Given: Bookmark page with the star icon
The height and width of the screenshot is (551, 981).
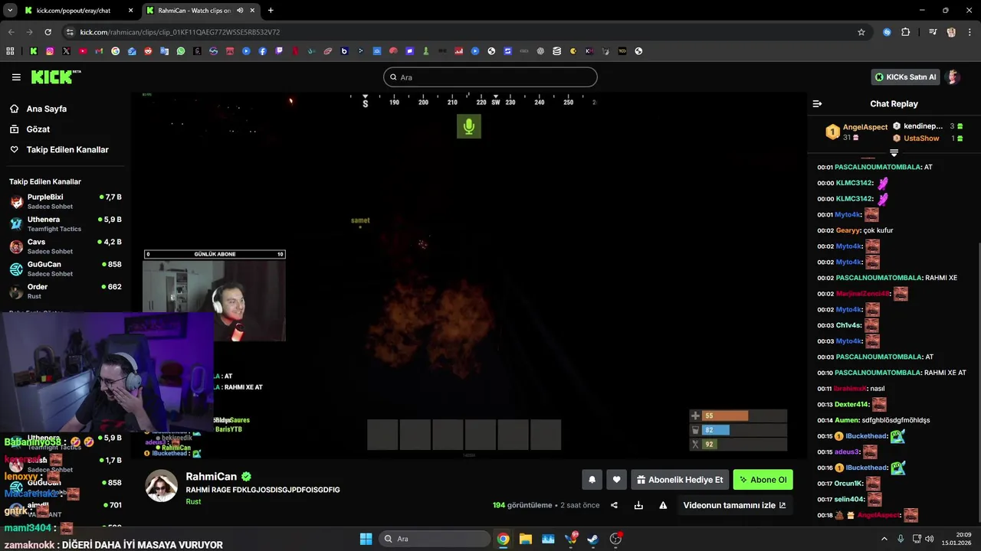Looking at the screenshot, I should (x=861, y=32).
